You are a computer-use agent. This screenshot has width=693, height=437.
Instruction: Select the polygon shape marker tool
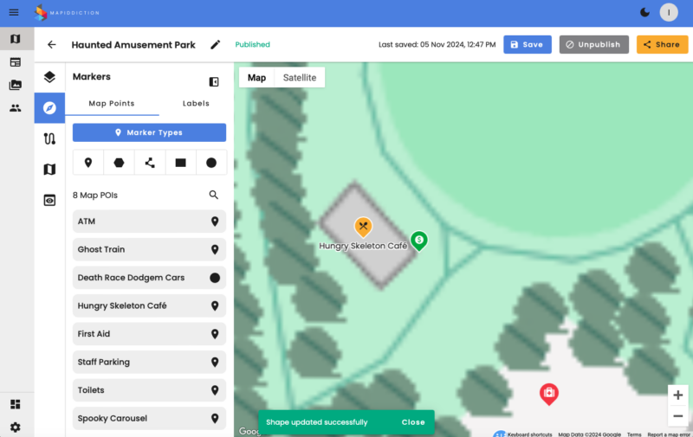(x=119, y=163)
